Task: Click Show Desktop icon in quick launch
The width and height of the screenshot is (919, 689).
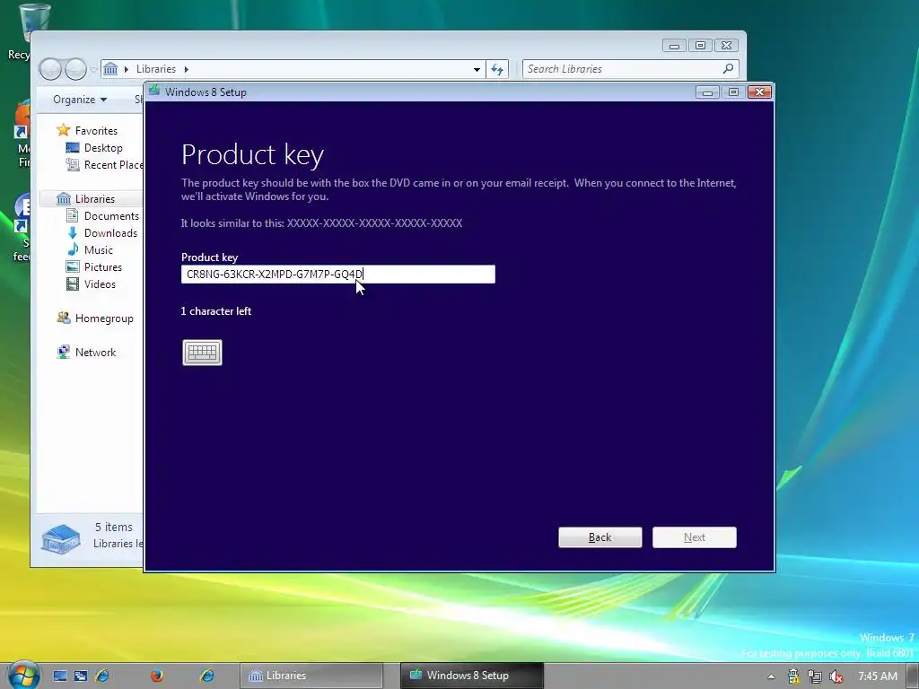Action: [60, 676]
